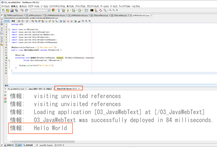This screenshot has width=217, height=147.
Task: Click the Start Server in Debug Mode icon
Action: tap(5, 92)
